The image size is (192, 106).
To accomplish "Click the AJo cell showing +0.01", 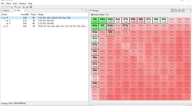I will [95, 40].
